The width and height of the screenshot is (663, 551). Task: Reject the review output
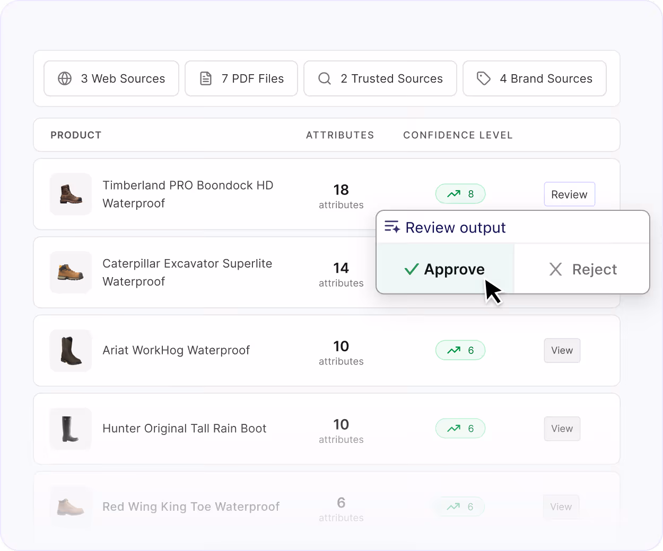[x=582, y=269]
